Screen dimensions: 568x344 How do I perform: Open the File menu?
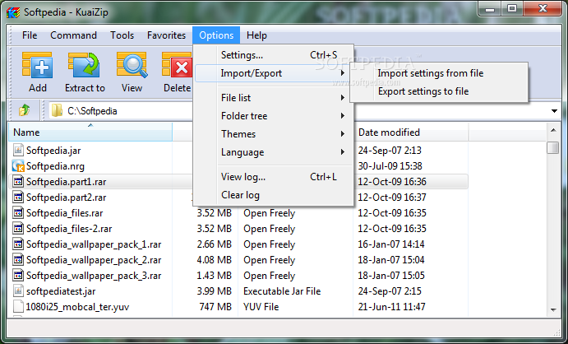[x=30, y=35]
